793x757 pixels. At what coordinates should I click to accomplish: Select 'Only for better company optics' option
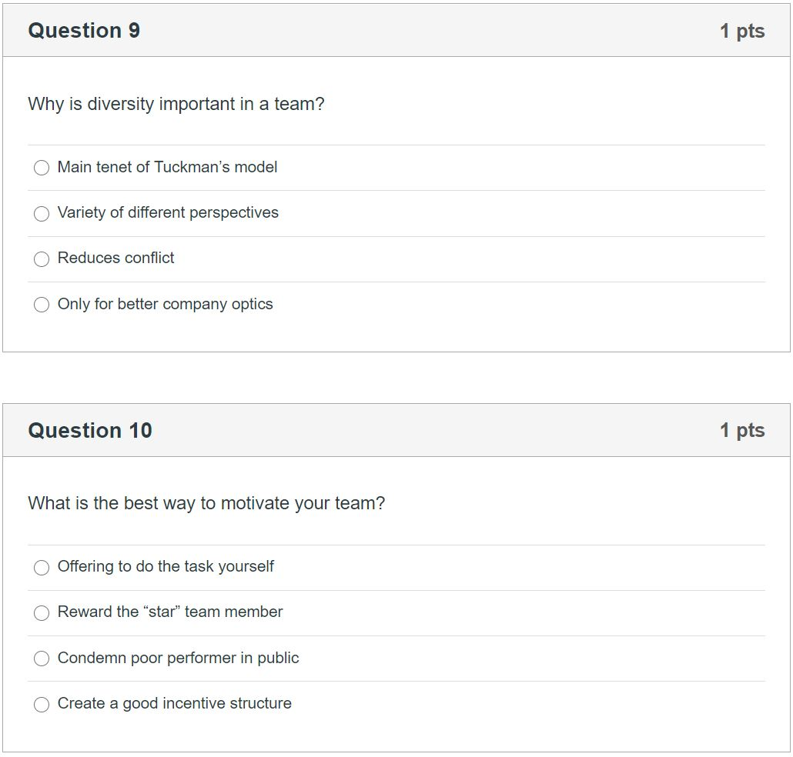(x=41, y=305)
